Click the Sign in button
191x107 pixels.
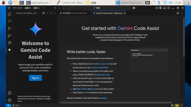(35, 78)
